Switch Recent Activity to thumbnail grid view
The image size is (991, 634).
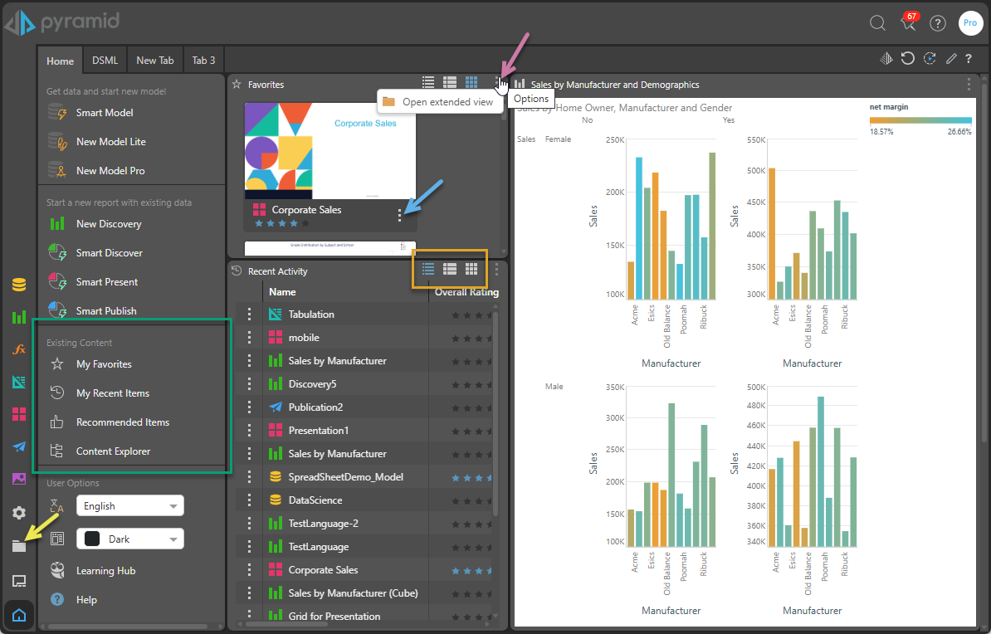[x=471, y=269]
